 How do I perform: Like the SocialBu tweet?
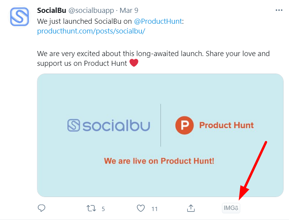coord(141,208)
